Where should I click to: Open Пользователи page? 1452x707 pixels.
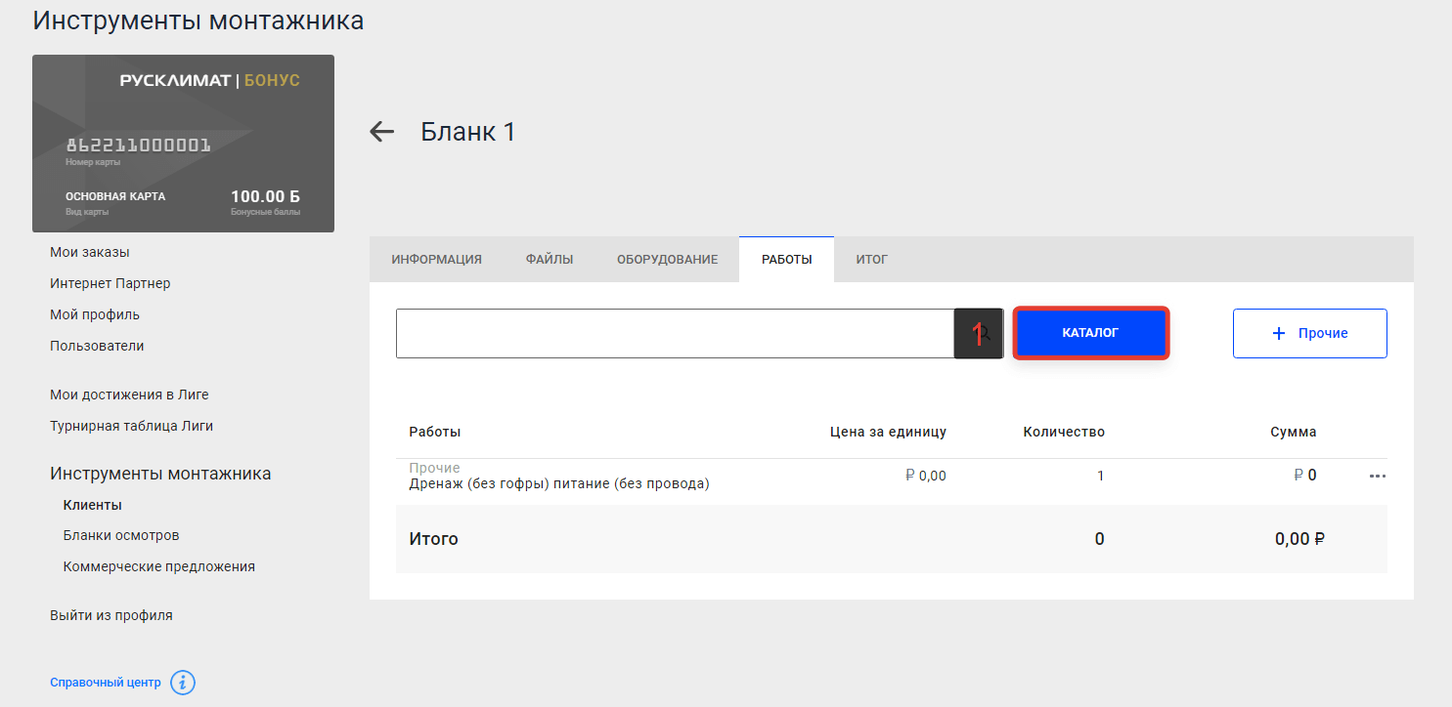pyautogui.click(x=97, y=346)
